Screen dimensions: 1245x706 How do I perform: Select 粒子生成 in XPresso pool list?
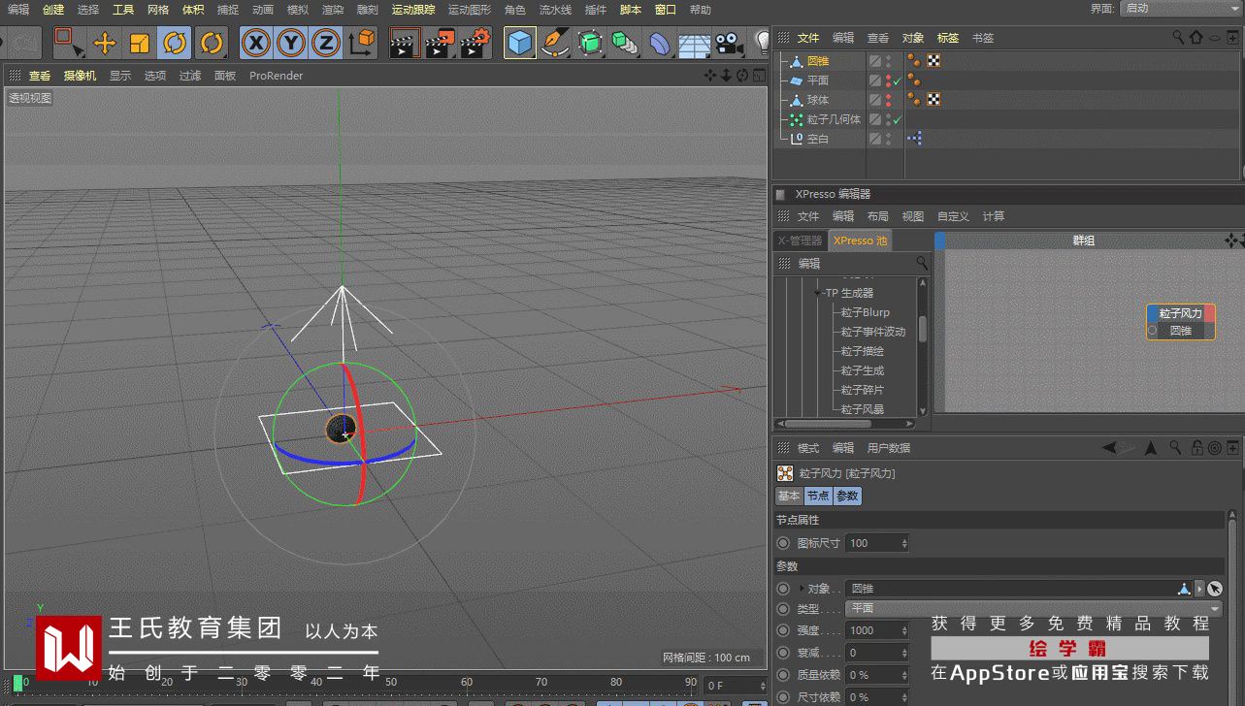coord(862,370)
